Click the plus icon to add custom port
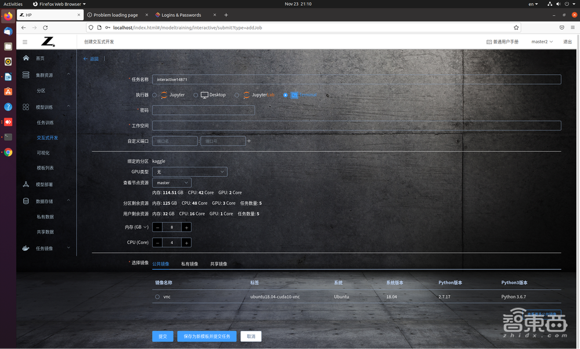Image resolution: width=580 pixels, height=349 pixels. (249, 141)
